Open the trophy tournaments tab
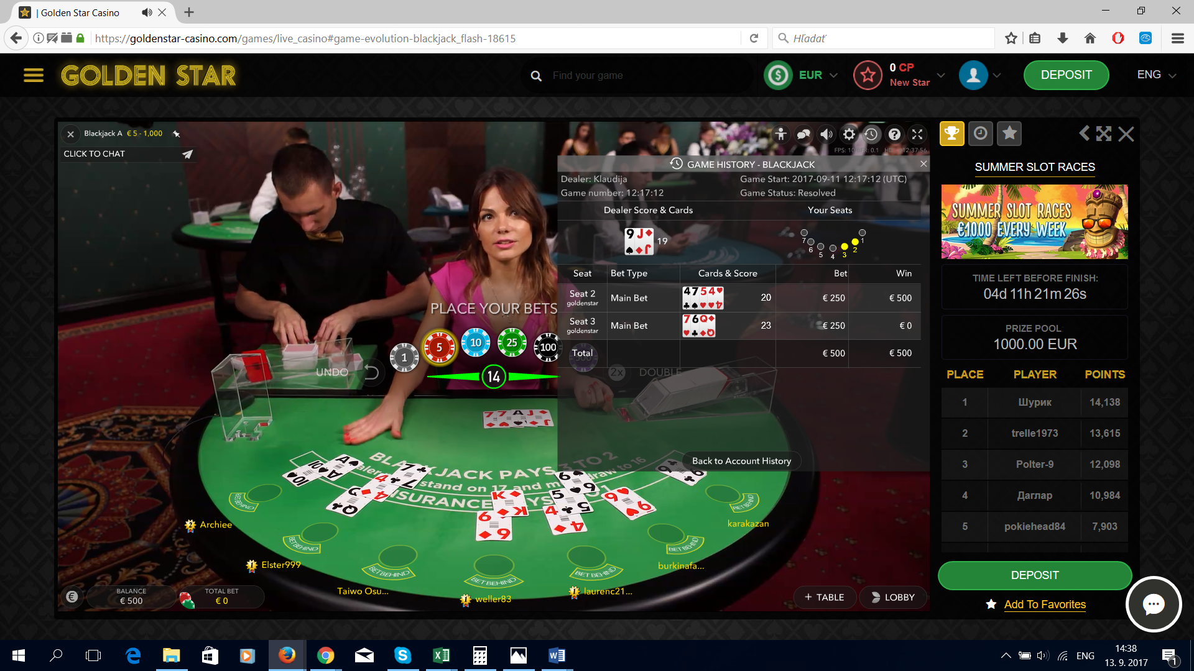The width and height of the screenshot is (1194, 671). (951, 134)
